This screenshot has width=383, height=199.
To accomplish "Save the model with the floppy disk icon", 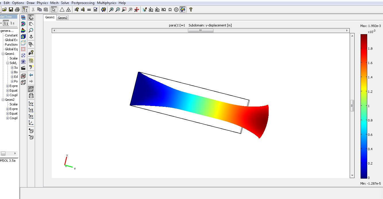I will (11, 9).
